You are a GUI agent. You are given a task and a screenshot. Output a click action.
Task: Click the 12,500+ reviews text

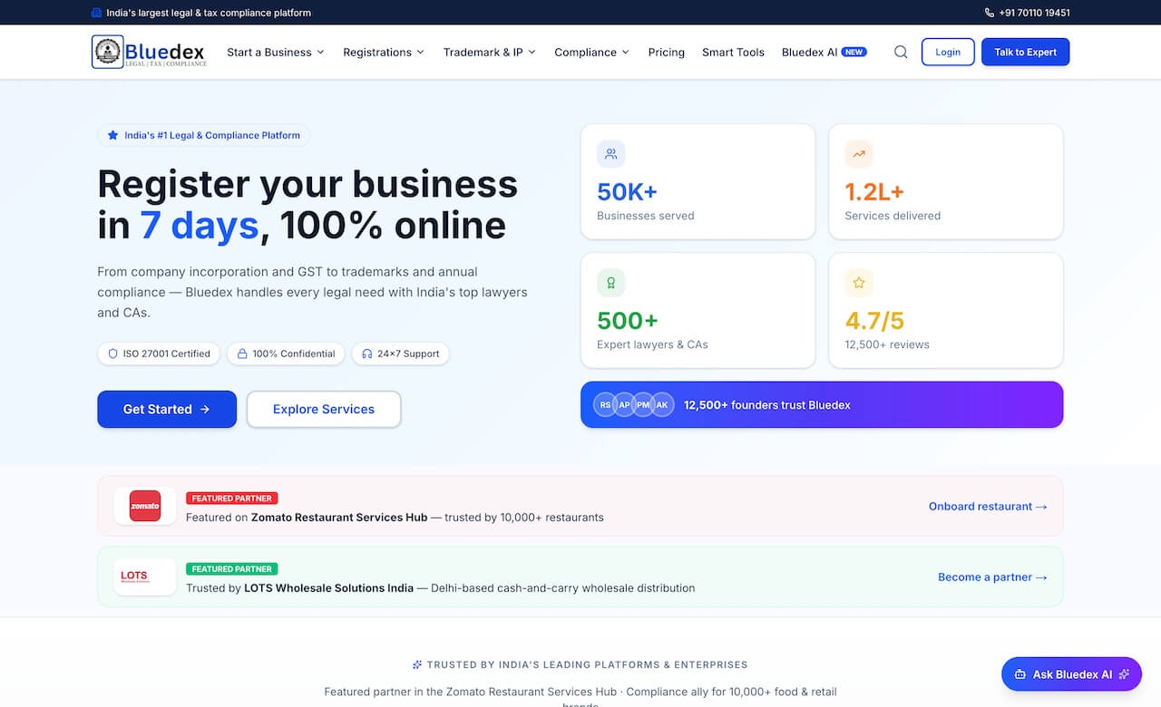887,344
